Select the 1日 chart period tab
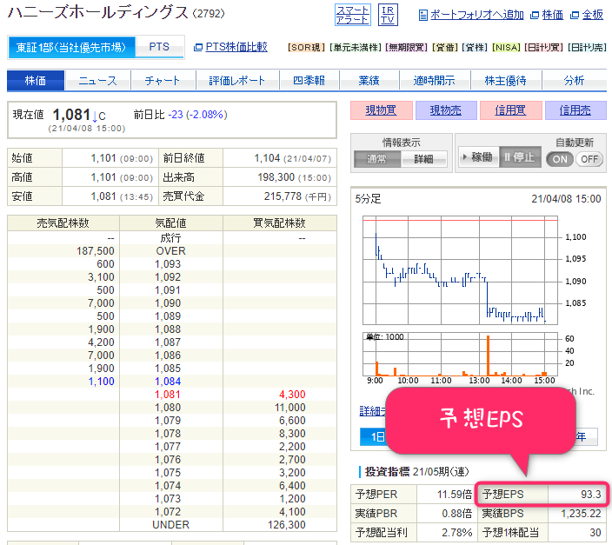Screen dimensions: 612x545 coord(374,437)
